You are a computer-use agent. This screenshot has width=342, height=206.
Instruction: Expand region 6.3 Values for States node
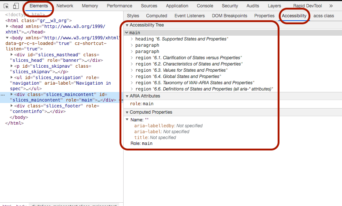point(132,70)
